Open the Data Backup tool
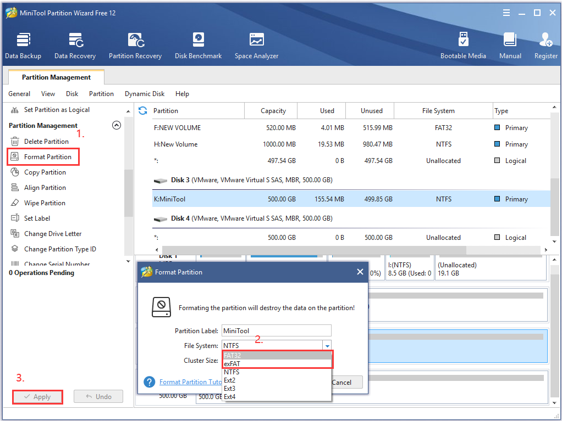 pyautogui.click(x=23, y=44)
